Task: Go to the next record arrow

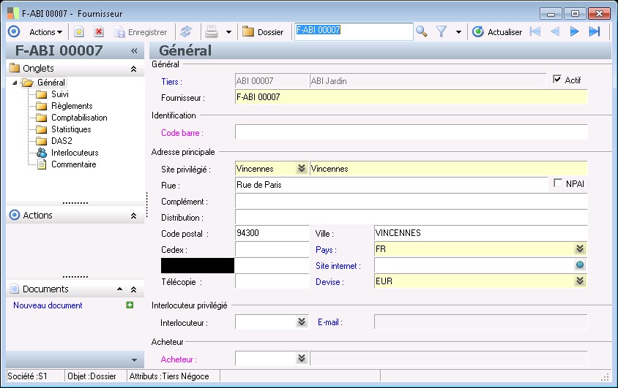Action: click(575, 31)
